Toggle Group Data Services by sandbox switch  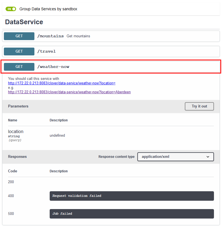pyautogui.click(x=11, y=9)
